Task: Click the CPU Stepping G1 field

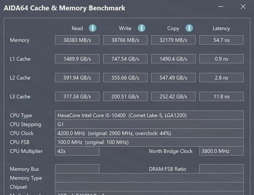Action: coord(149,124)
